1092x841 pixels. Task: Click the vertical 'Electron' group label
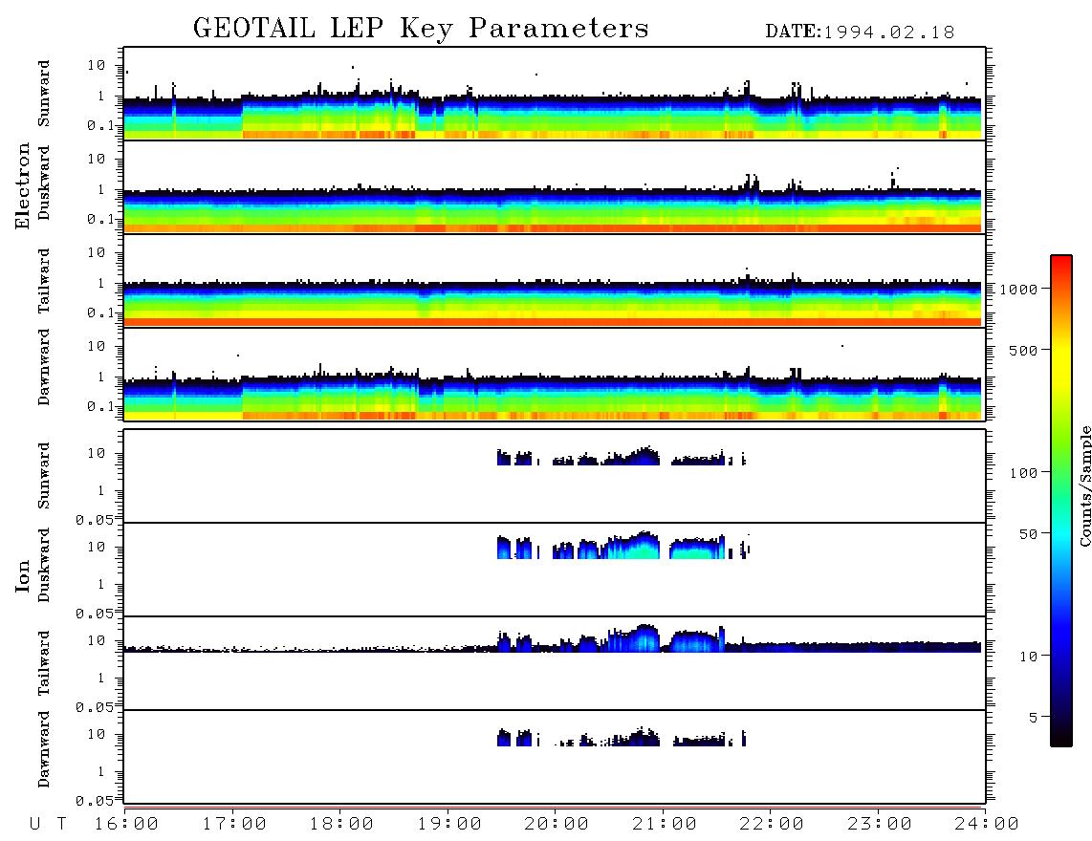[x=23, y=185]
